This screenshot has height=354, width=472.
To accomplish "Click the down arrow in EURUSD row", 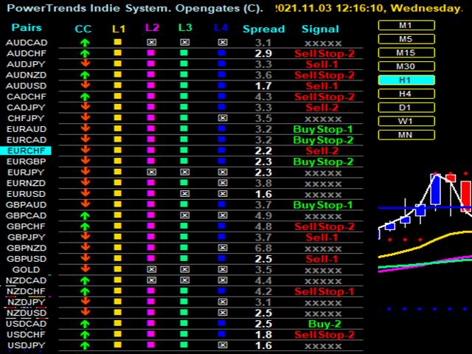I will [86, 192].
